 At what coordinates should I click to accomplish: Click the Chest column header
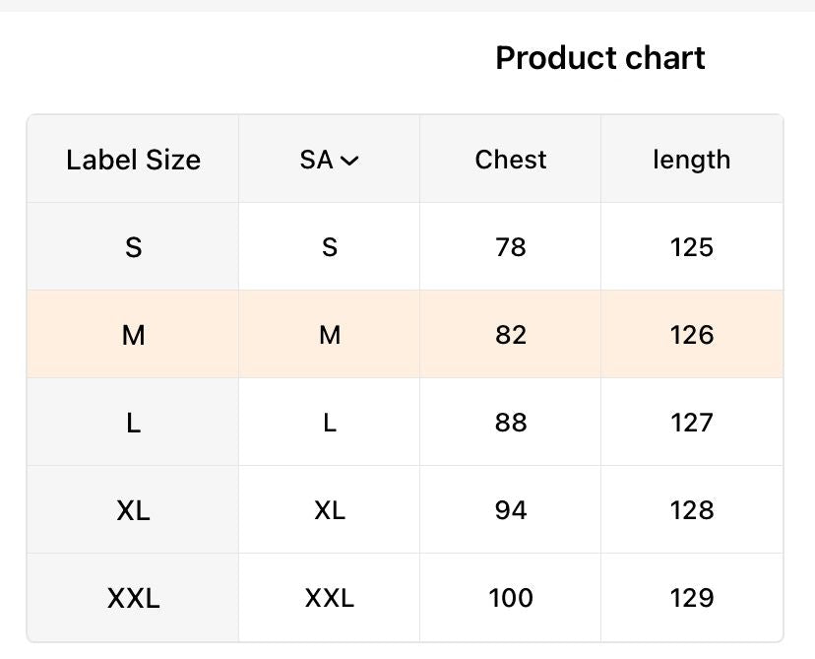[x=511, y=160]
